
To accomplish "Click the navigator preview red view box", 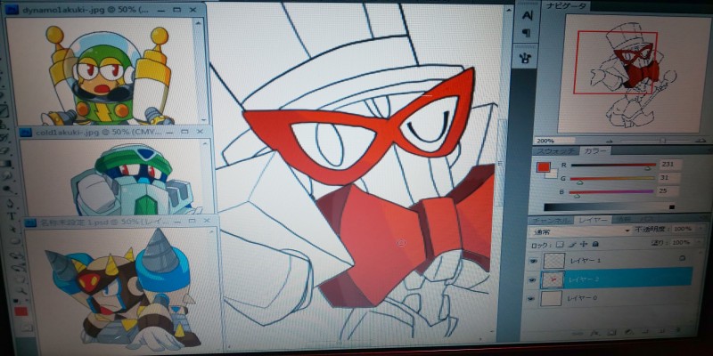I will point(615,63).
